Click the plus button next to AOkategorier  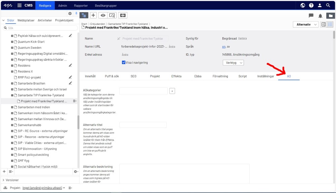click(172, 91)
